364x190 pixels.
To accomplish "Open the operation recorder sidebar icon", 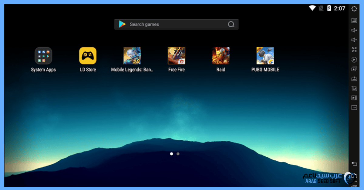I will click(354, 60).
